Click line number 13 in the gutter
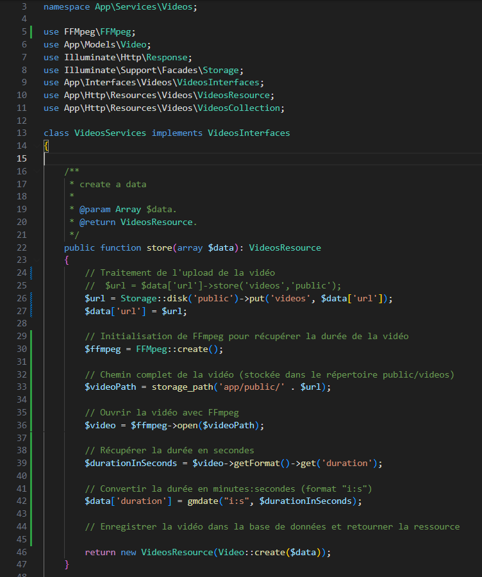This screenshot has width=482, height=577. [x=21, y=133]
